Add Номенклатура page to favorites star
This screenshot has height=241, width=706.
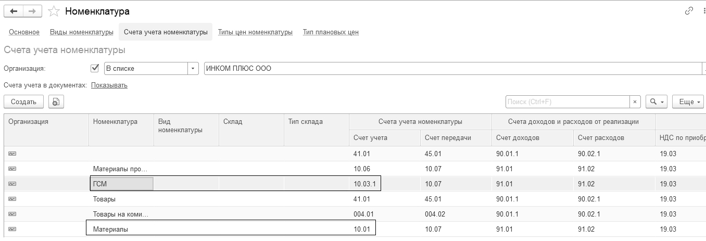click(53, 11)
